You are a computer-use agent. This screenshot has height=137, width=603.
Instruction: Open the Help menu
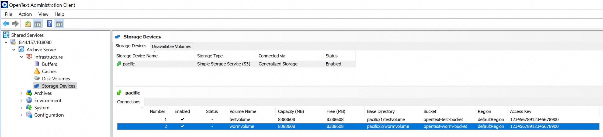tap(59, 14)
